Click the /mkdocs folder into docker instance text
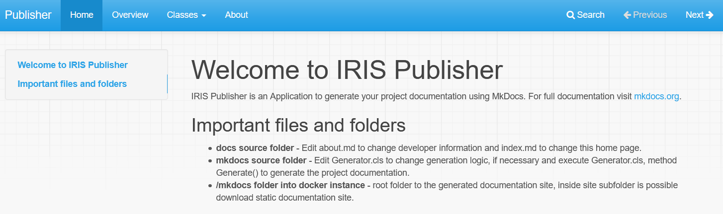 coord(291,185)
